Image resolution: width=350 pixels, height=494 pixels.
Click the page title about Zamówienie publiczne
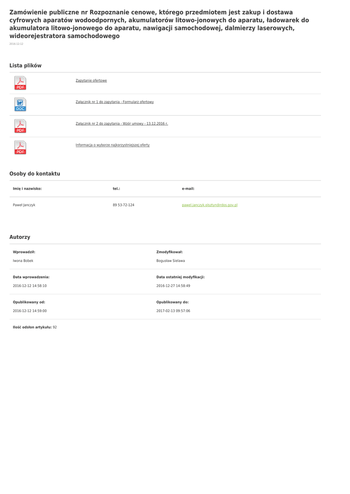(159, 24)
